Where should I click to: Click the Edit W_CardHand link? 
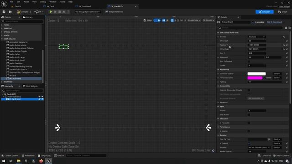pos(274,22)
